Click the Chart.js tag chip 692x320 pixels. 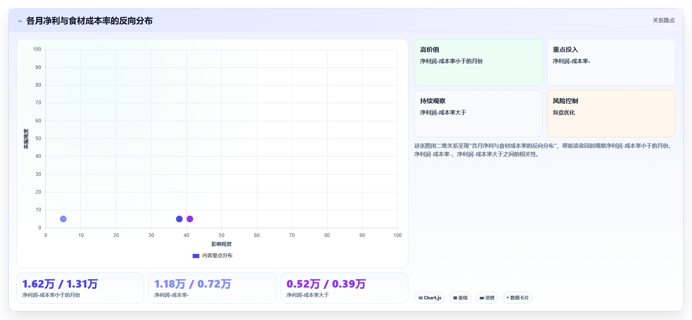coord(430,298)
